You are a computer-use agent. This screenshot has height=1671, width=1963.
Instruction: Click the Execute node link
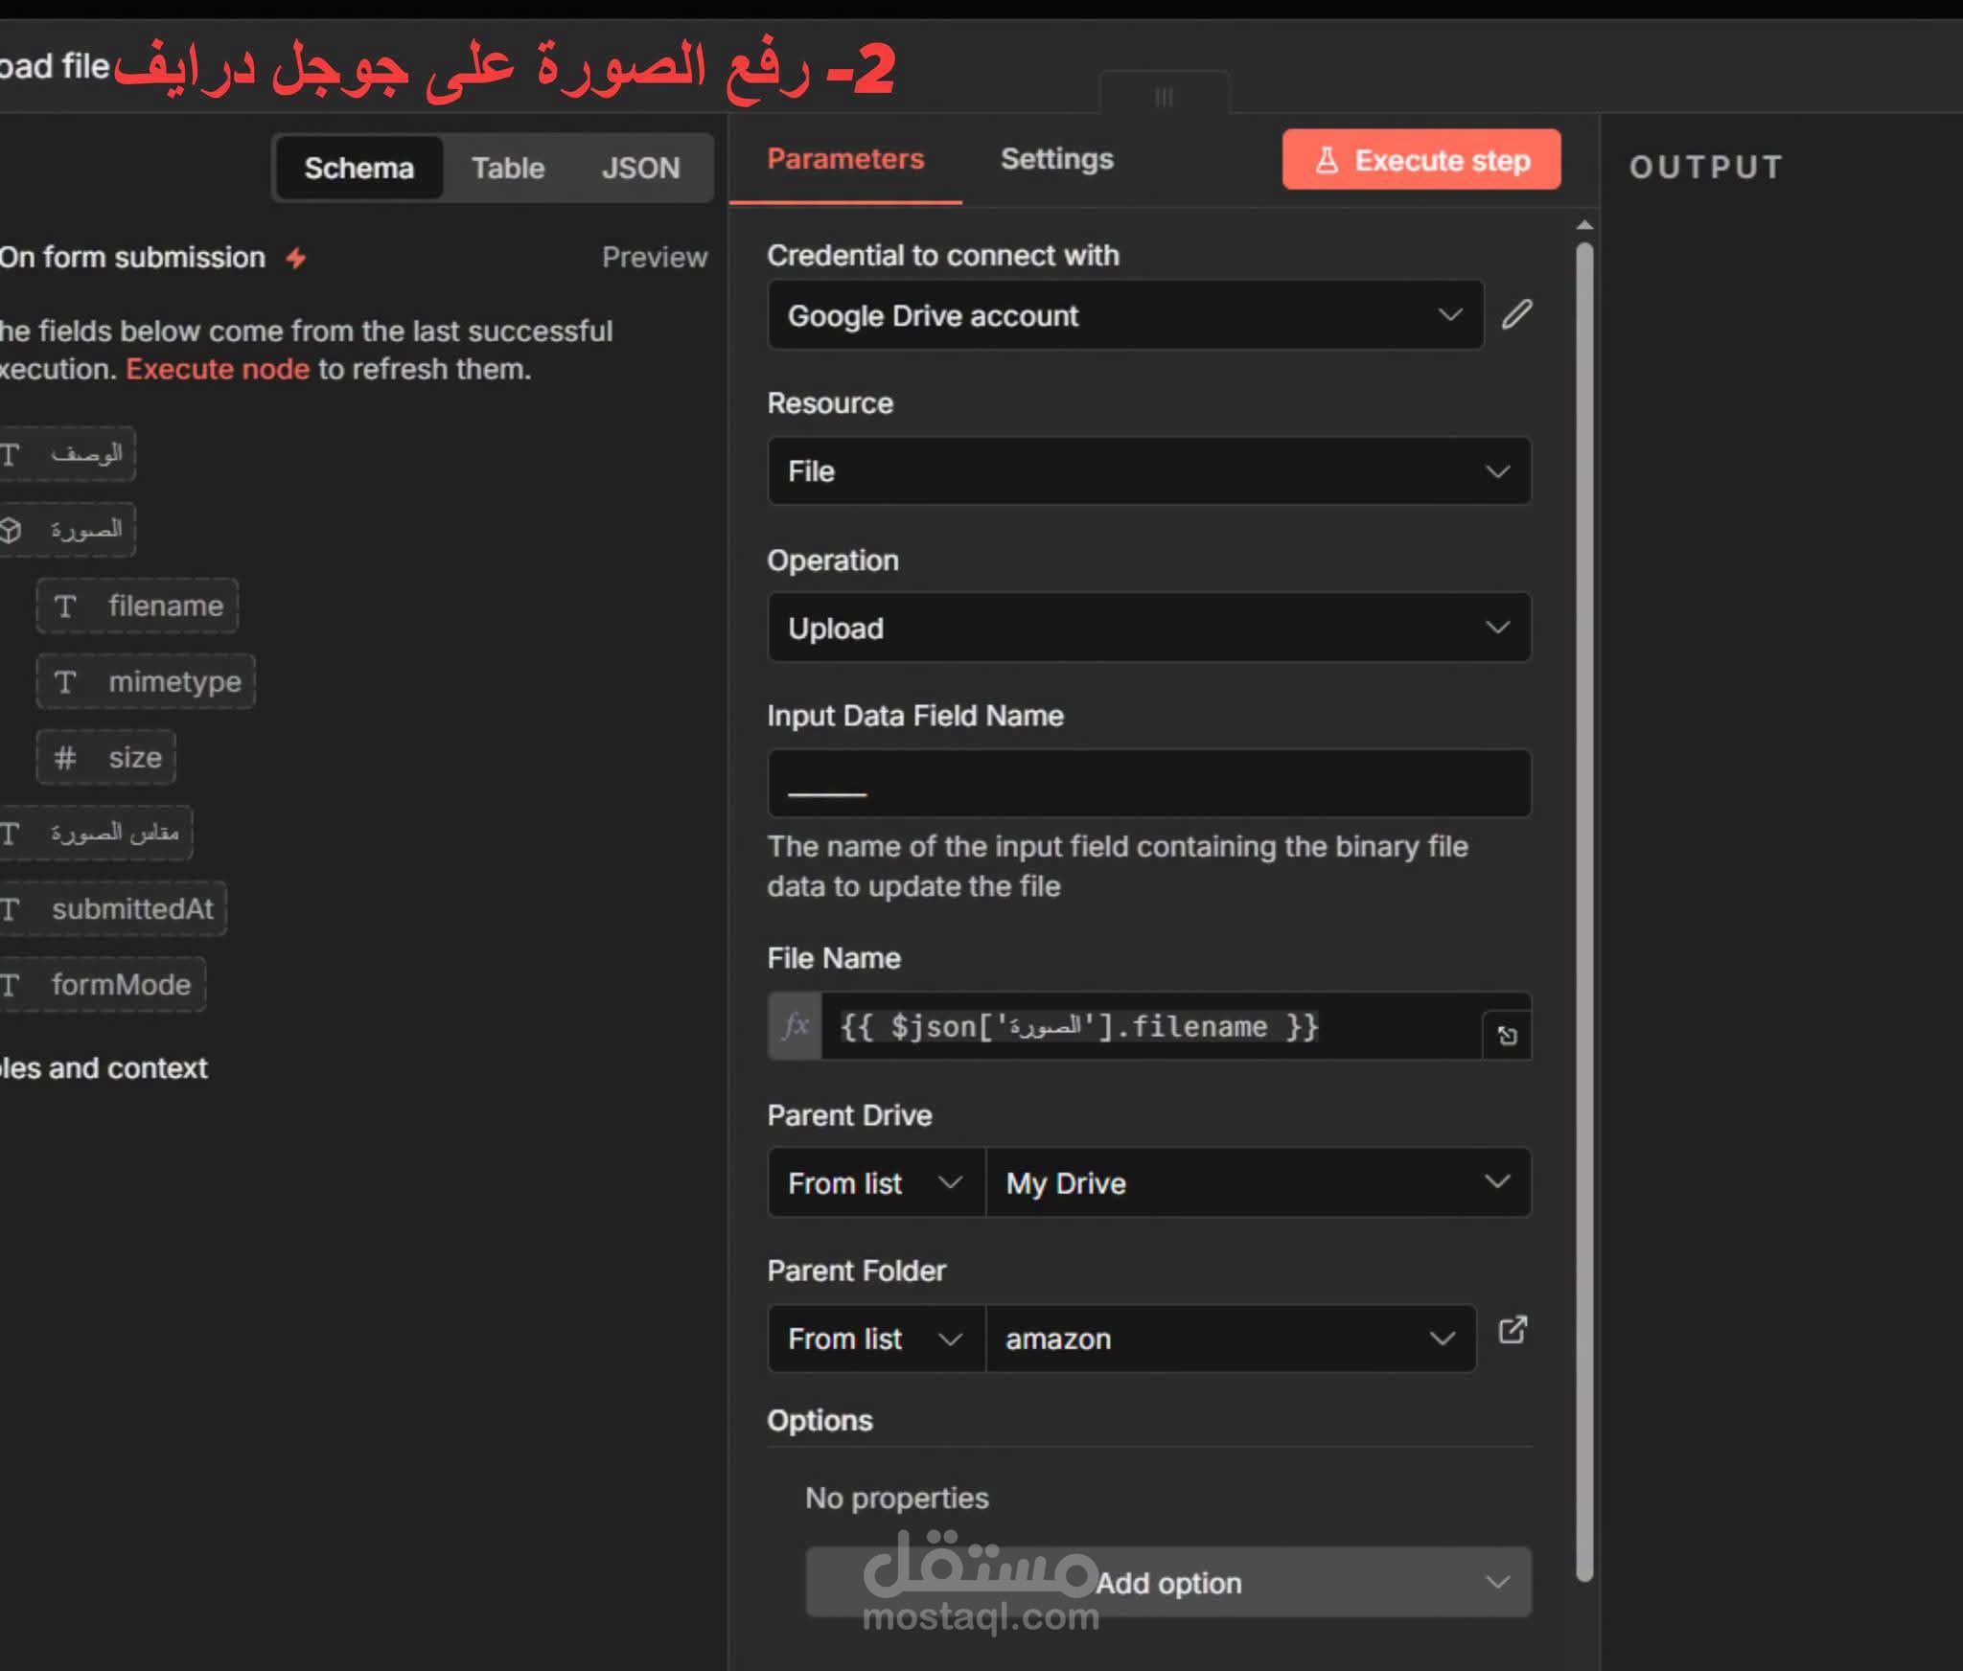coord(218,369)
